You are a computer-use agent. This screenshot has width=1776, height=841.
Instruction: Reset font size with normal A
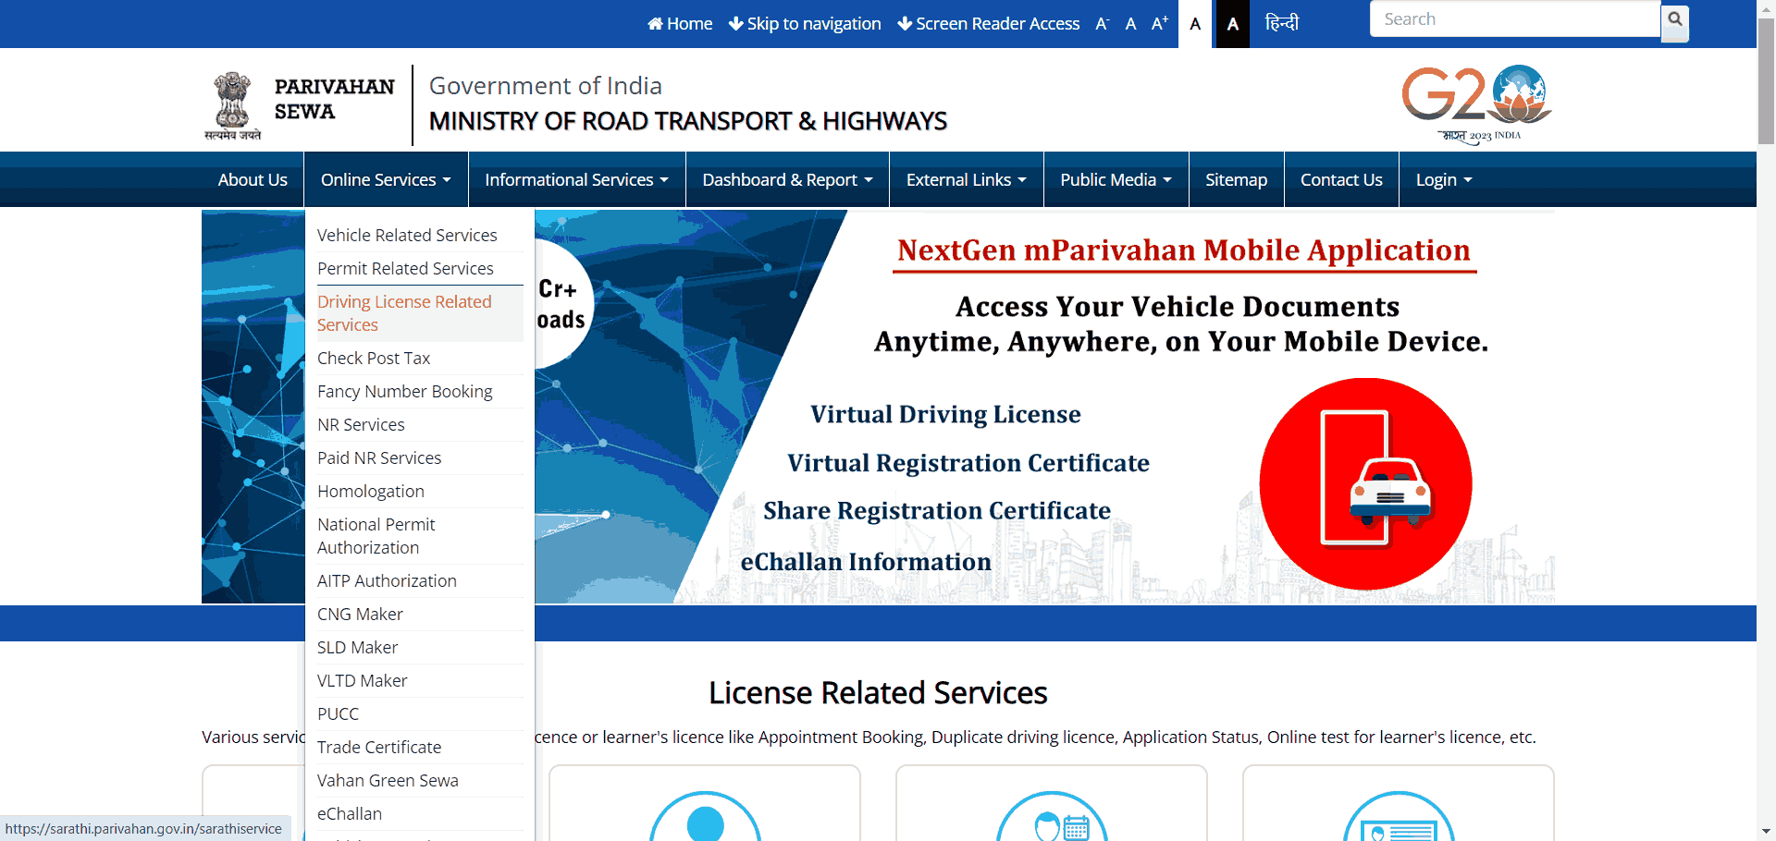[x=1130, y=24]
